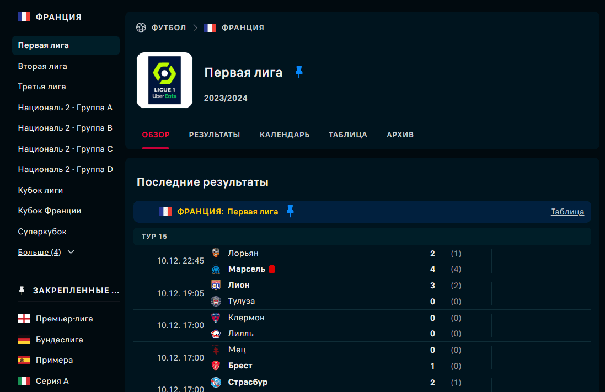Open the Ligue 1 Uber Eats logo
Screen dimensions: 605x392
165,80
